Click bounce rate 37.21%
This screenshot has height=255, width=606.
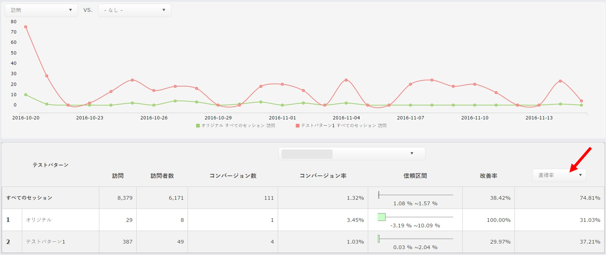click(590, 242)
